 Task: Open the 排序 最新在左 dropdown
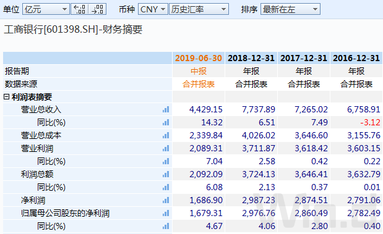coord(290,9)
